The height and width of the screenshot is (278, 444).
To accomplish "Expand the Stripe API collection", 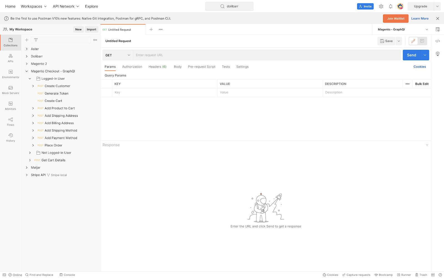I will click(x=27, y=175).
